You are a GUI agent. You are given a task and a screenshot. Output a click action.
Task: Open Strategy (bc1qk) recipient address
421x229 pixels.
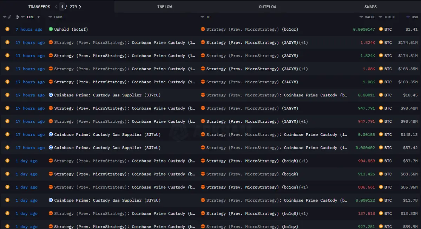(x=252, y=174)
